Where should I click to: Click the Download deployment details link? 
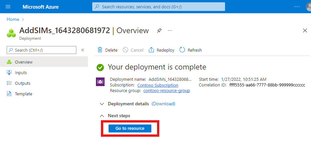(x=163, y=104)
